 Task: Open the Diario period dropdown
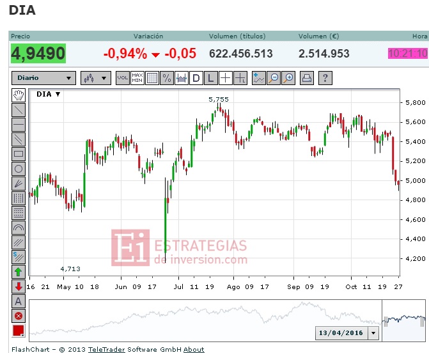pos(43,78)
